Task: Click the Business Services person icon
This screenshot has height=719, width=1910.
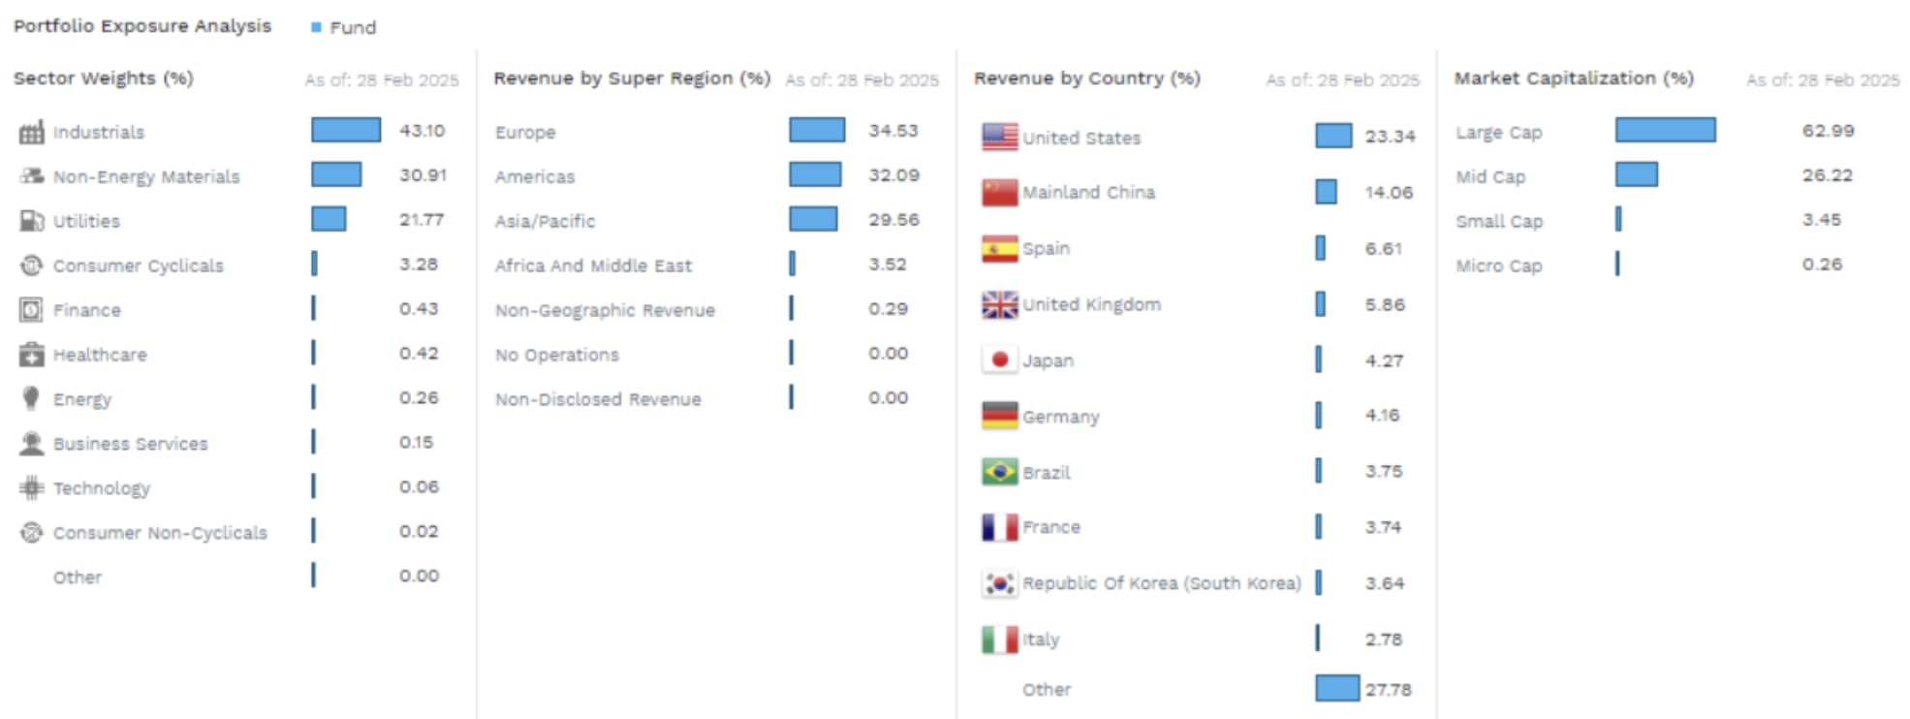Action: pyautogui.click(x=31, y=444)
